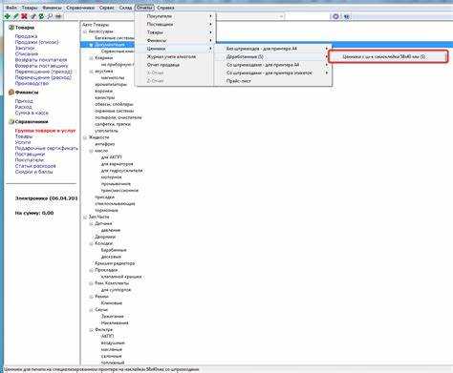
Task: Select Крышки радиатора tree item
Action: tap(115, 263)
